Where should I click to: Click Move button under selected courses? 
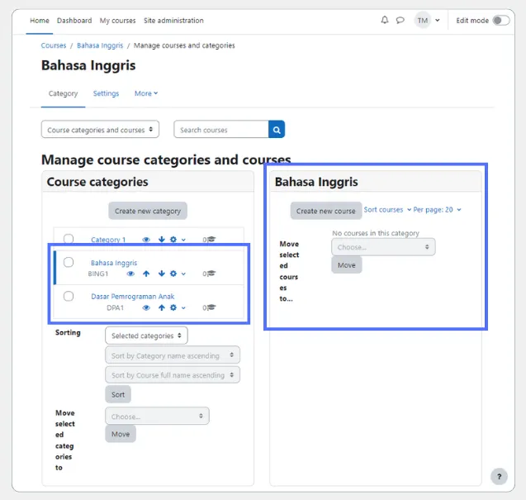[347, 265]
